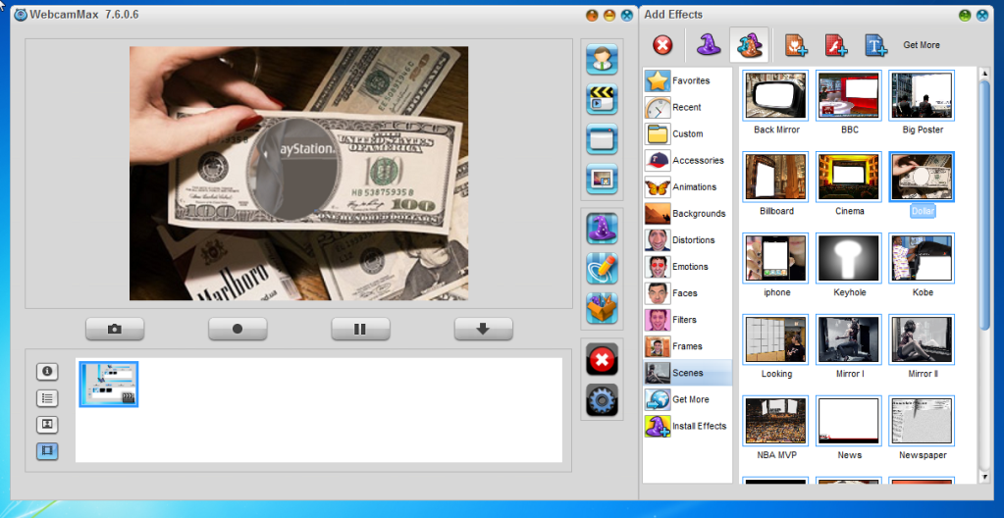Image resolution: width=1004 pixels, height=518 pixels.
Task: Select the Scenes category
Action: click(x=688, y=373)
